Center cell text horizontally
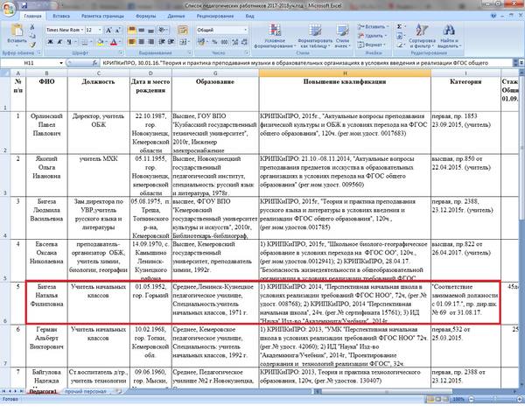525x420 pixels. point(141,41)
